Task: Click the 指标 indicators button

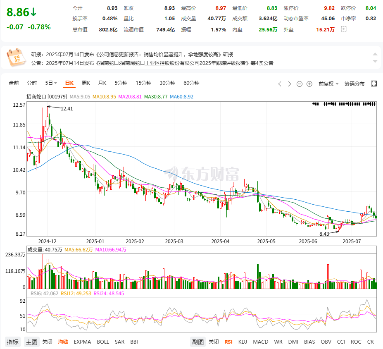Action: (x=13, y=342)
